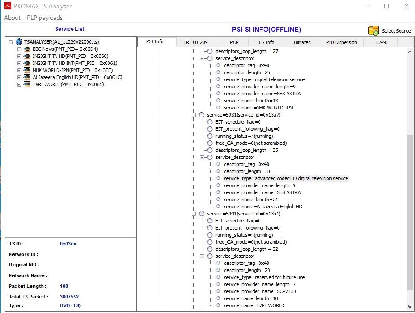Select EIT_schedule_flag=0 under service=5031

tap(238, 122)
